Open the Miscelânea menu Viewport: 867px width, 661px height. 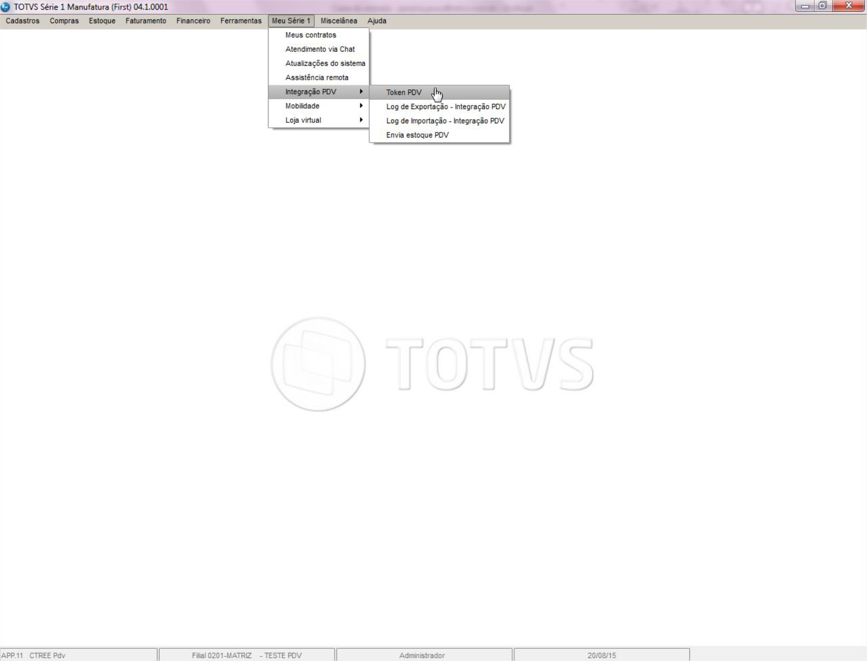tap(339, 21)
